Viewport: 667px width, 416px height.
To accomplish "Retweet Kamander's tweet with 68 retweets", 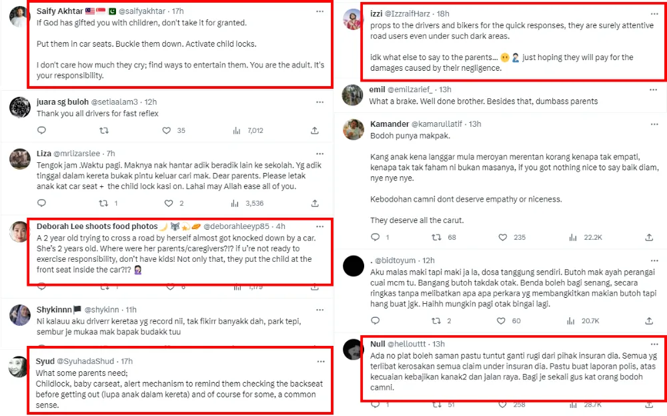I will pyautogui.click(x=438, y=237).
